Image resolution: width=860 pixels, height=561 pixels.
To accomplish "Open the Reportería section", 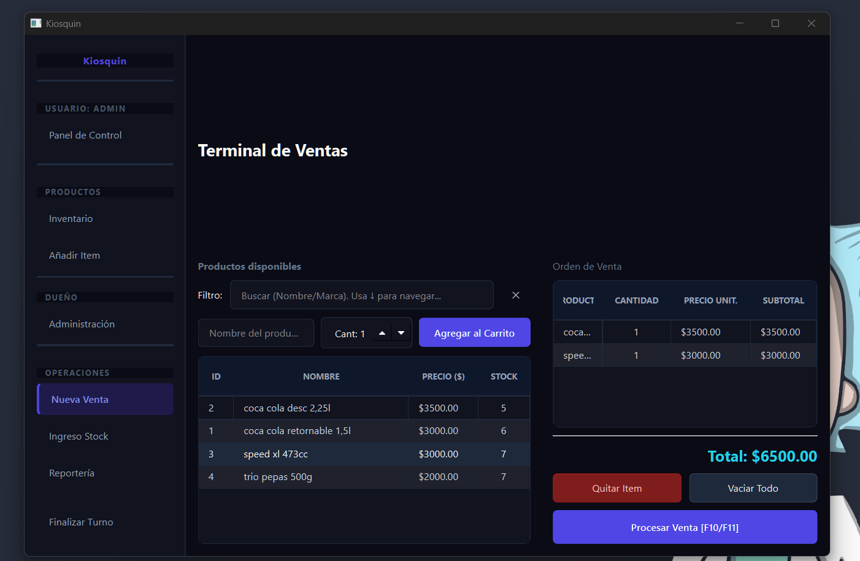I will (x=71, y=473).
